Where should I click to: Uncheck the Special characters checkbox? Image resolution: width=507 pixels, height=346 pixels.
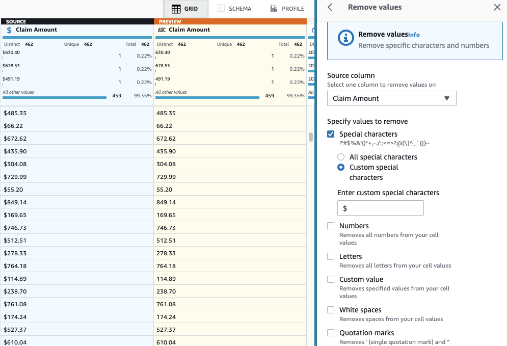click(x=331, y=134)
